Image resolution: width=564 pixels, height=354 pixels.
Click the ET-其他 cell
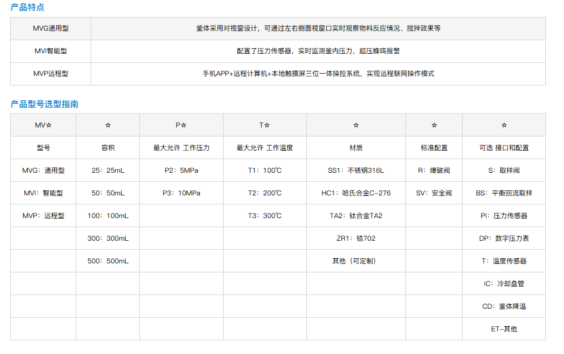[x=504, y=329]
